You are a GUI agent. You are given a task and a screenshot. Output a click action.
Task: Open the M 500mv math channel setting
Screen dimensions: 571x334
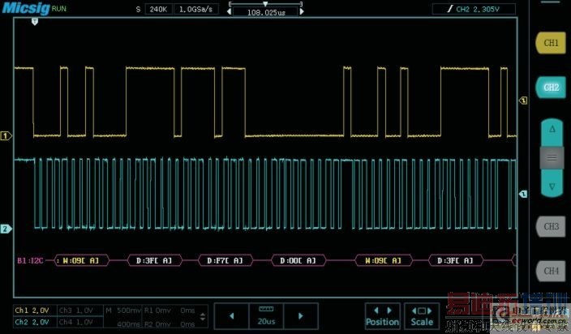pyautogui.click(x=122, y=310)
